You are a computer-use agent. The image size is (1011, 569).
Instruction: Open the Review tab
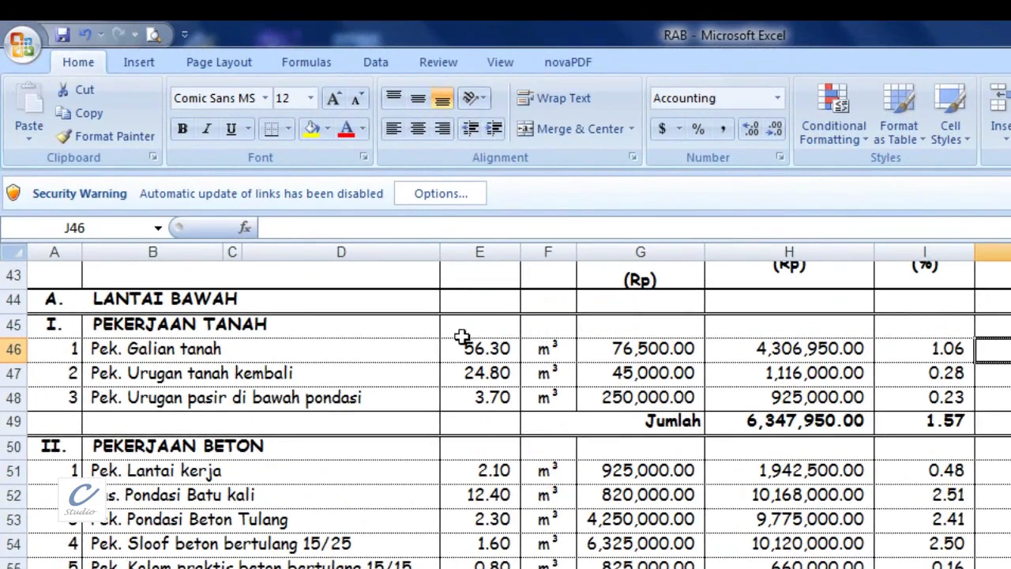pos(438,62)
